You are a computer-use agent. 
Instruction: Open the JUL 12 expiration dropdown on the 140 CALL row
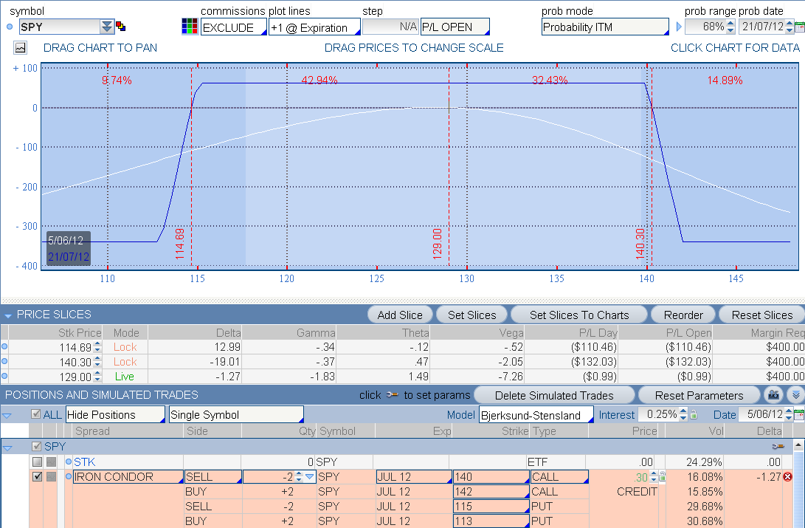click(x=414, y=476)
